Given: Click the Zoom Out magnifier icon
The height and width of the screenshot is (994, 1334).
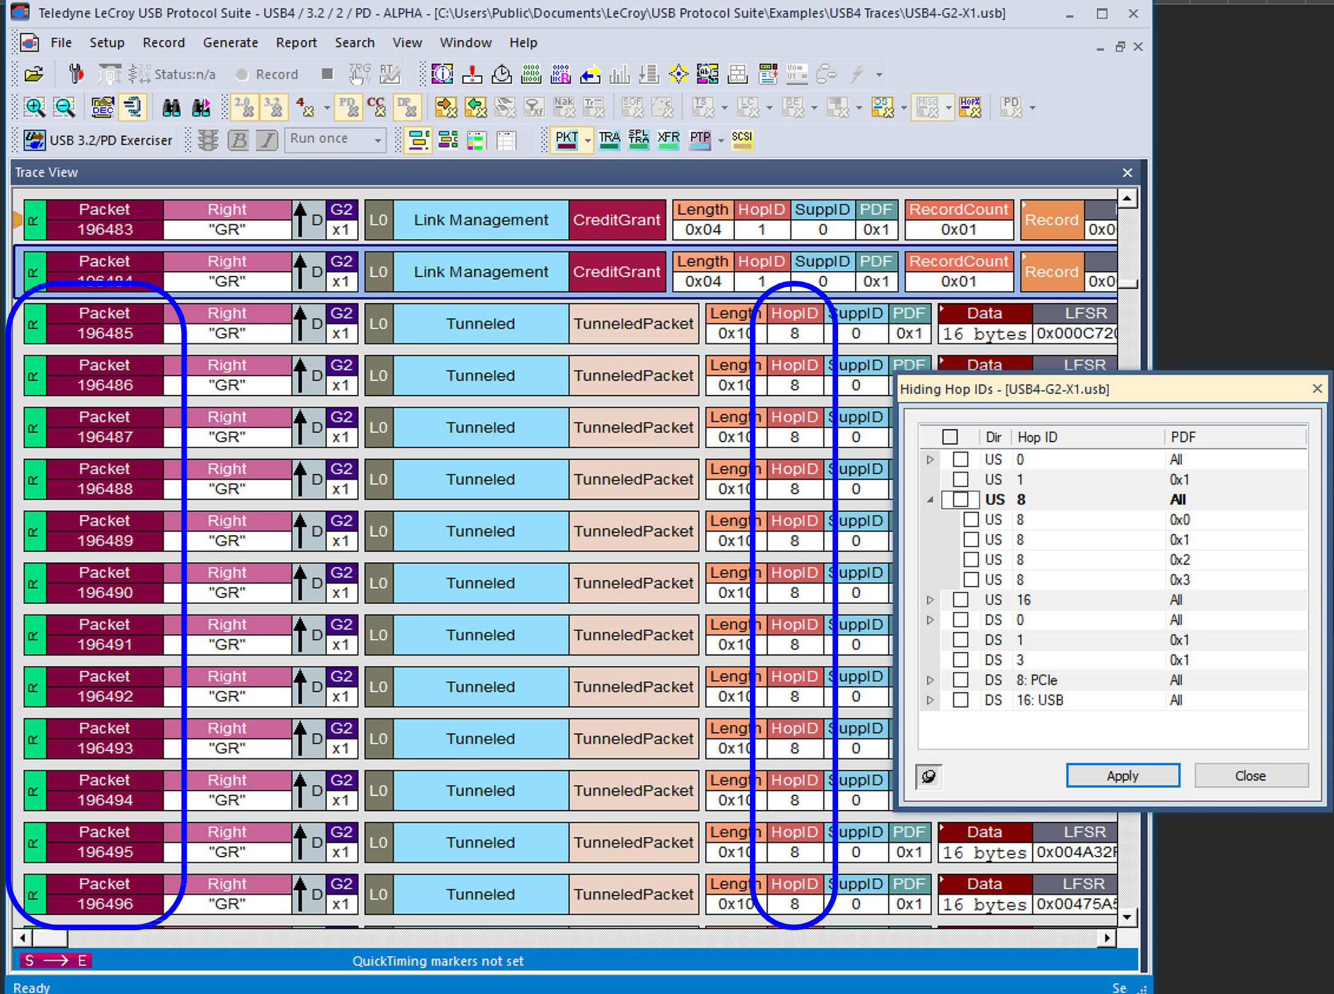Looking at the screenshot, I should click(64, 108).
